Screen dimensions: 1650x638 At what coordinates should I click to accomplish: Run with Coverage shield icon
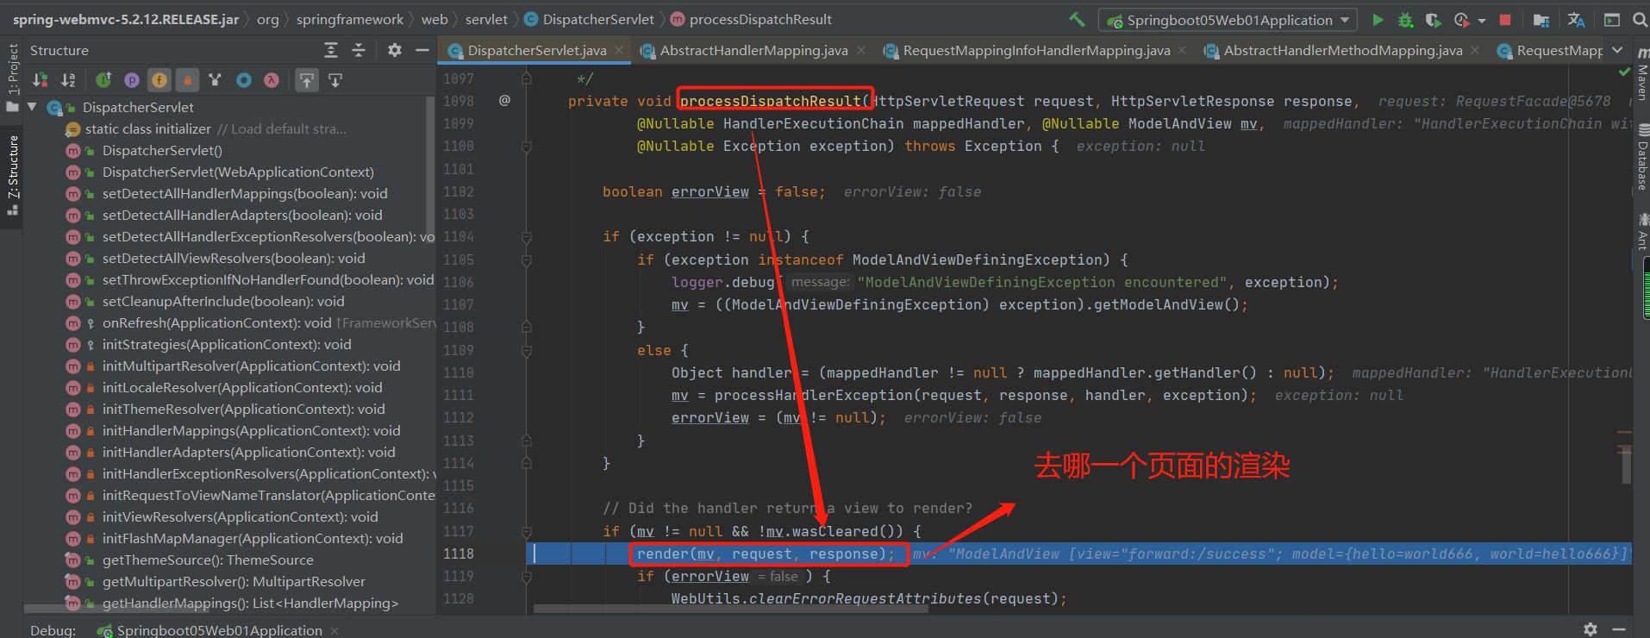[1433, 20]
